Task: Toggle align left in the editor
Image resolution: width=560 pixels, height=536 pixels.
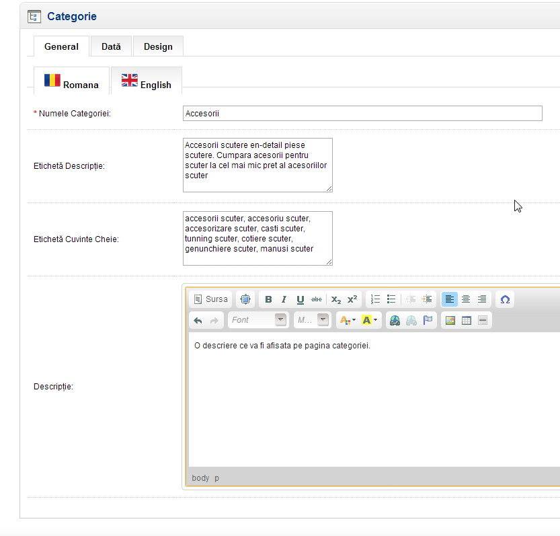Action: pos(450,300)
